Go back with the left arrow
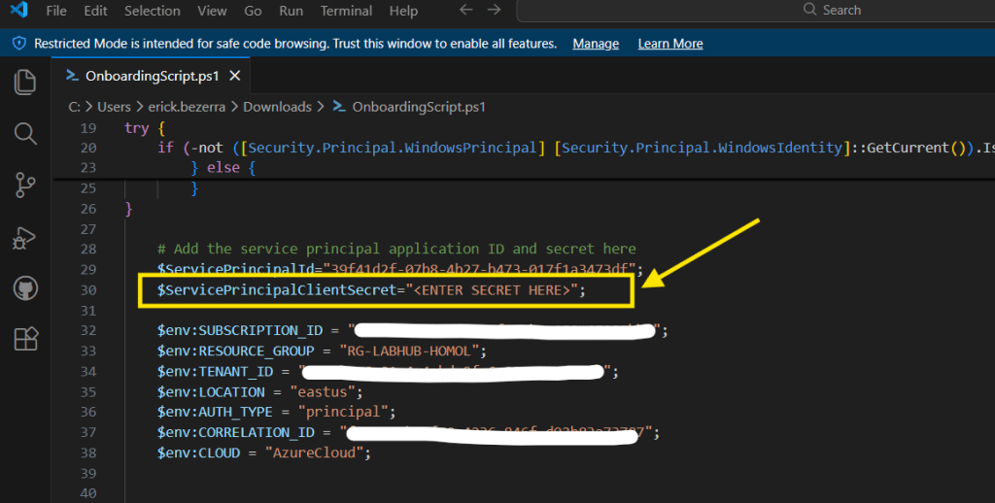 point(465,10)
